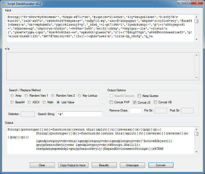Click the Remove Chars input box
This screenshot has width=205, height=174.
(136, 110)
